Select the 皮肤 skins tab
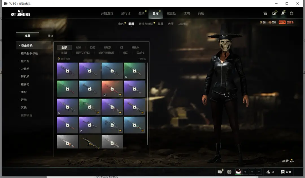 [27, 36]
